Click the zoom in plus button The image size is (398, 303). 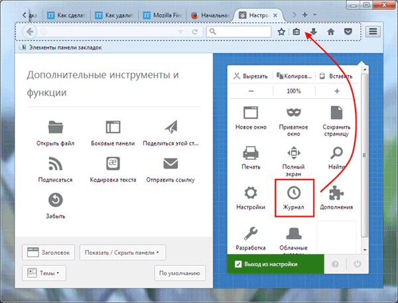click(337, 91)
